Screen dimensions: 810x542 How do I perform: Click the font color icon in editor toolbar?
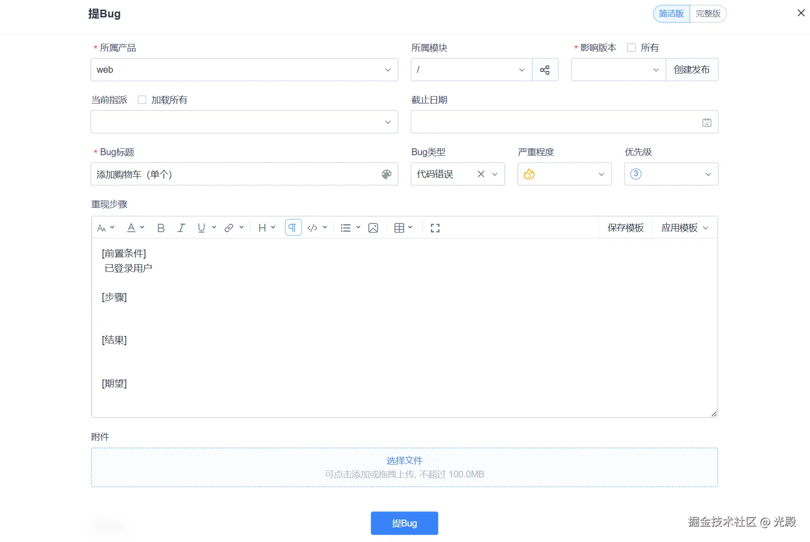[x=131, y=228]
